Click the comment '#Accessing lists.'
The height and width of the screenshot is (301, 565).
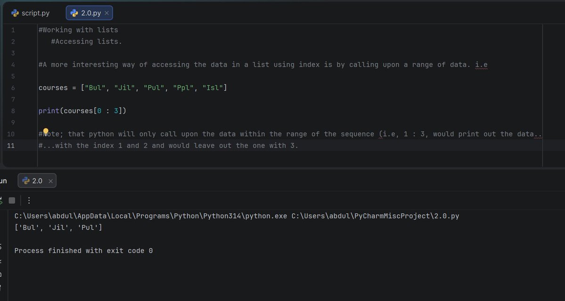click(x=87, y=42)
